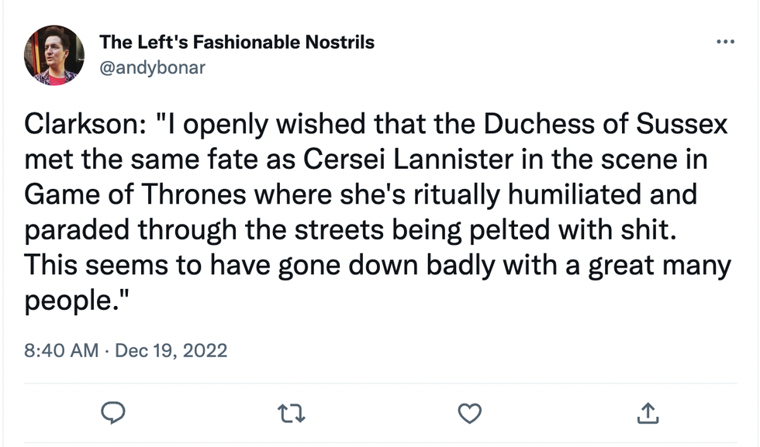Click the reply speech bubble icon
This screenshot has width=760, height=447.
tap(113, 414)
